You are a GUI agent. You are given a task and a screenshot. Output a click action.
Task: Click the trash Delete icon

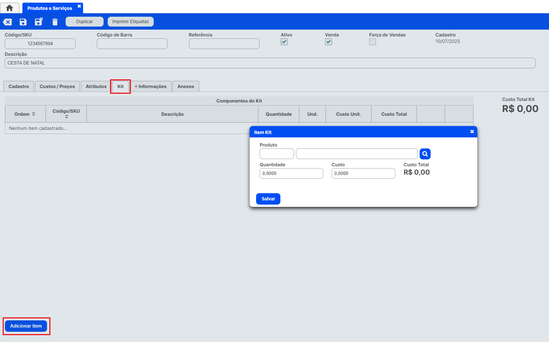click(55, 22)
